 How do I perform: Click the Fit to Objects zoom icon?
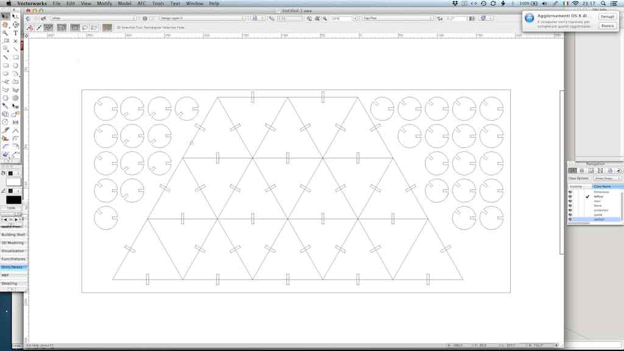[x=317, y=18]
